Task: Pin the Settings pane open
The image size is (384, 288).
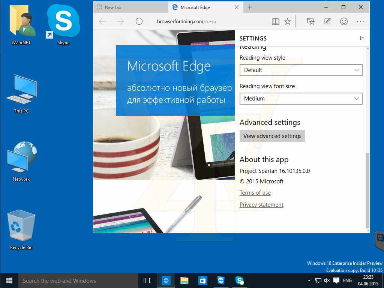Action: pos(361,38)
